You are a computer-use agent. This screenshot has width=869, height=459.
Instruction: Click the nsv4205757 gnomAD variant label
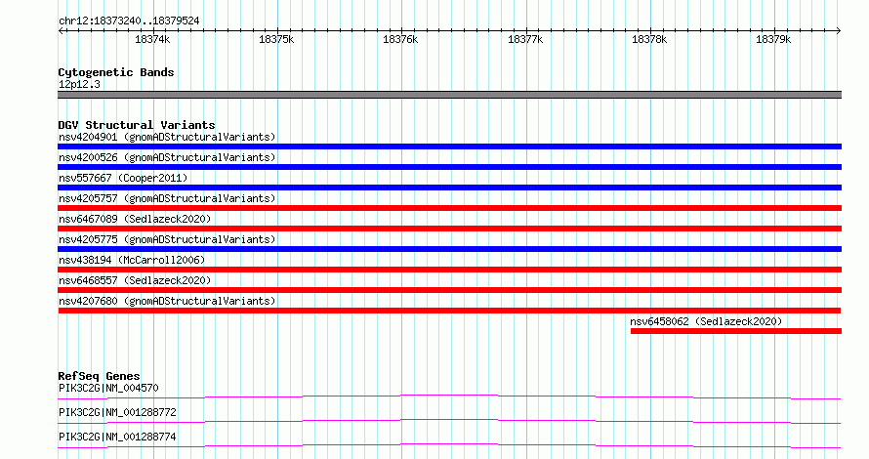click(167, 198)
